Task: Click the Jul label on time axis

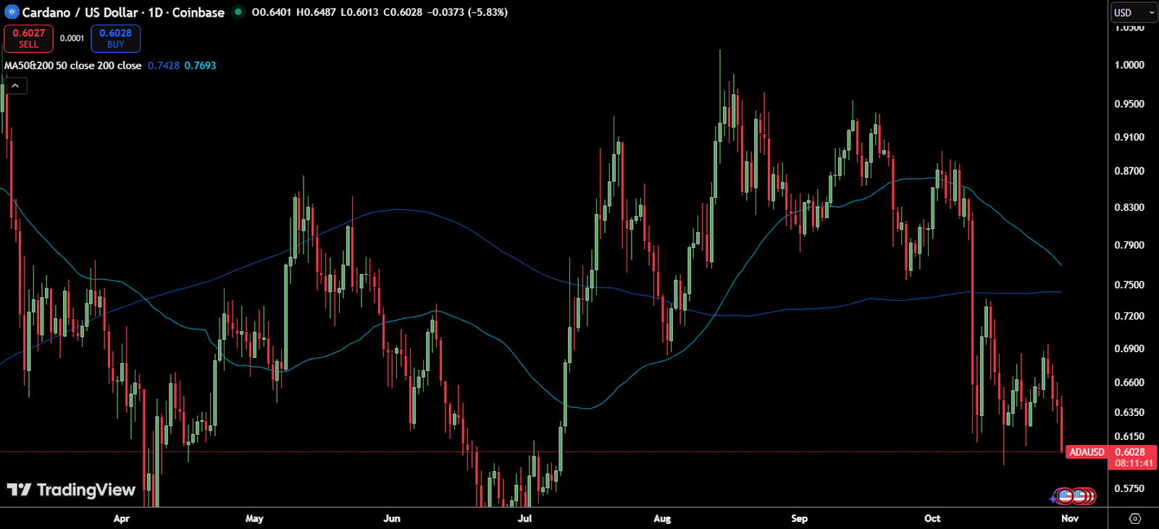Action: 524,518
